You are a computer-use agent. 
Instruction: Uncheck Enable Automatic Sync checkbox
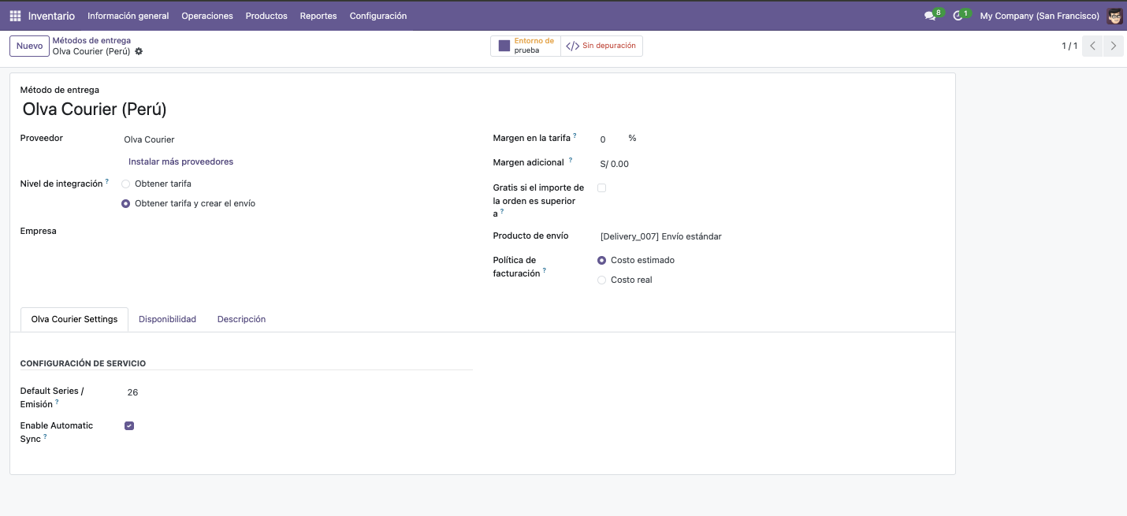pos(129,426)
